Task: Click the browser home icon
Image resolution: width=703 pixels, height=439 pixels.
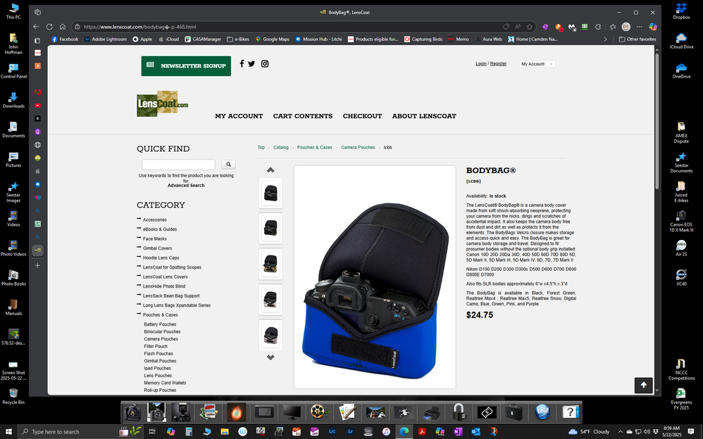Action: (x=63, y=27)
